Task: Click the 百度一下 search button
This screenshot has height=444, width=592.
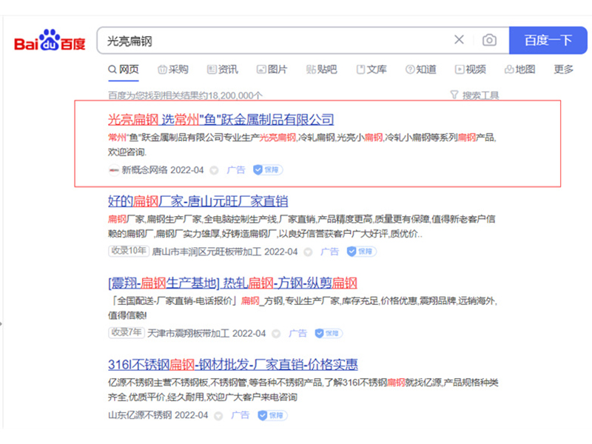Action: (x=548, y=41)
